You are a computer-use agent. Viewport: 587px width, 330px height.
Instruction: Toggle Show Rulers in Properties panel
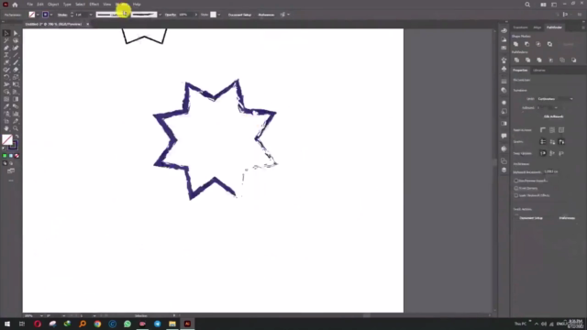pyautogui.click(x=543, y=130)
